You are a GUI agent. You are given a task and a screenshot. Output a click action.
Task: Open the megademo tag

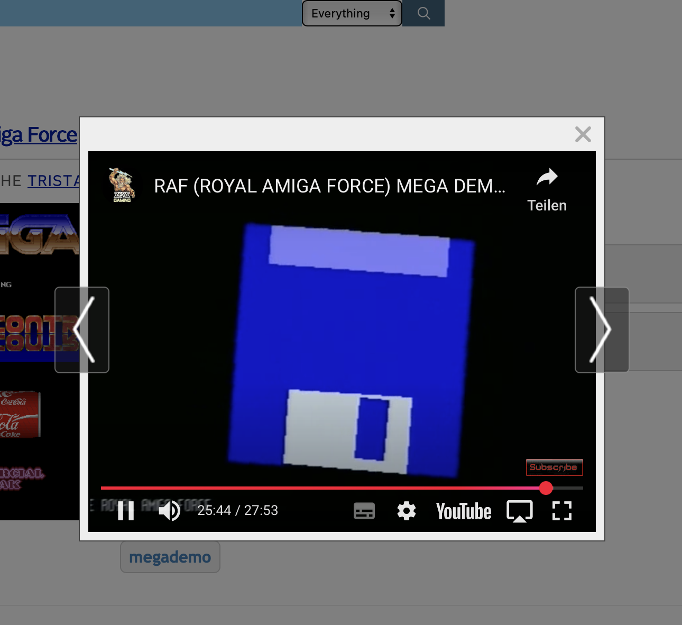coord(170,557)
